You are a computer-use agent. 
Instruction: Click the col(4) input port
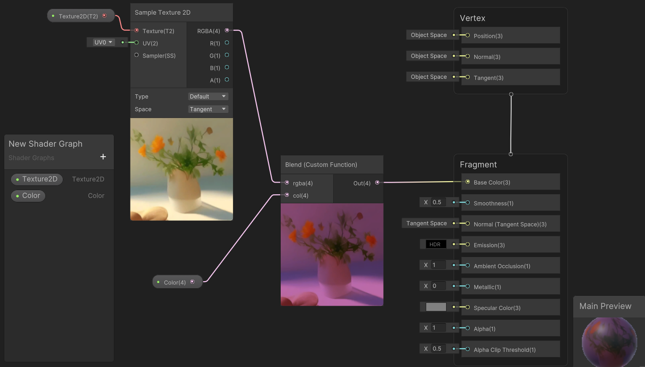pyautogui.click(x=287, y=195)
